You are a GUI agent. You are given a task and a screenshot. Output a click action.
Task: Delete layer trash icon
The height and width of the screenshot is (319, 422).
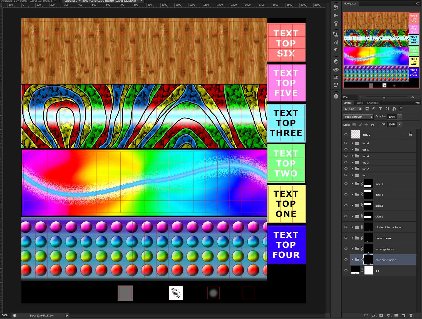coord(411,315)
